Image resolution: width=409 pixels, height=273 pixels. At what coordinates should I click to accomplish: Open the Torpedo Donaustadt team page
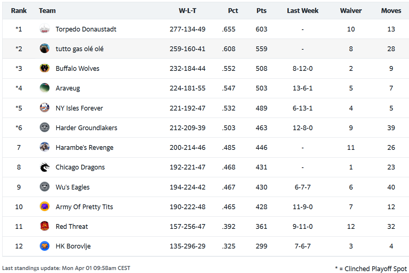pos(86,29)
